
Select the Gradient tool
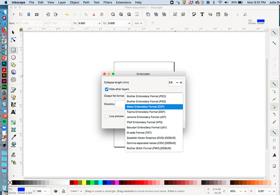click(13, 122)
